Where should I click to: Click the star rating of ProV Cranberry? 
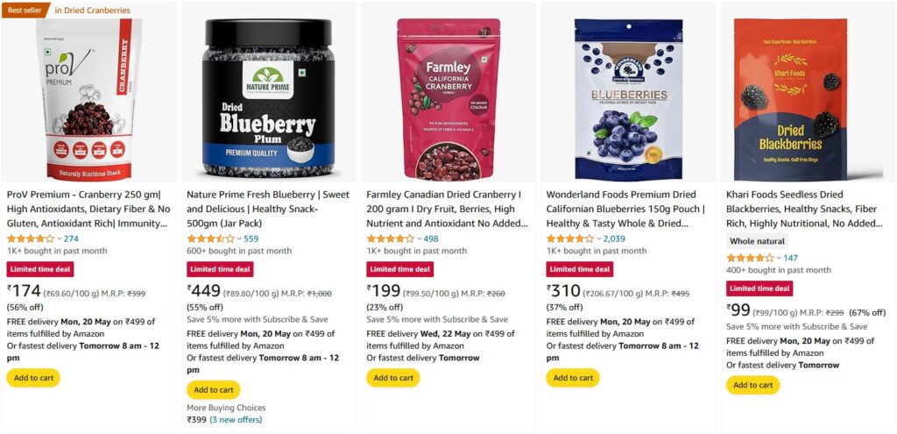31,238
